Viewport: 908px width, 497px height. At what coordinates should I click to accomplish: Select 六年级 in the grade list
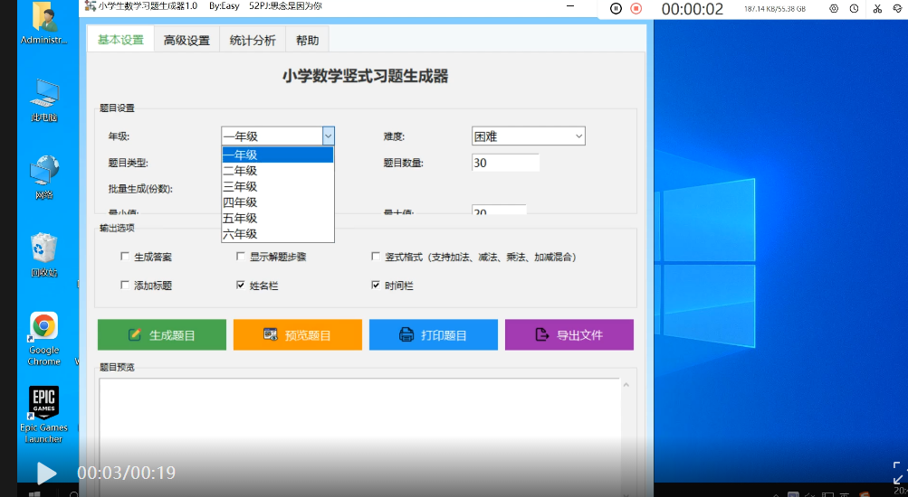pos(278,234)
